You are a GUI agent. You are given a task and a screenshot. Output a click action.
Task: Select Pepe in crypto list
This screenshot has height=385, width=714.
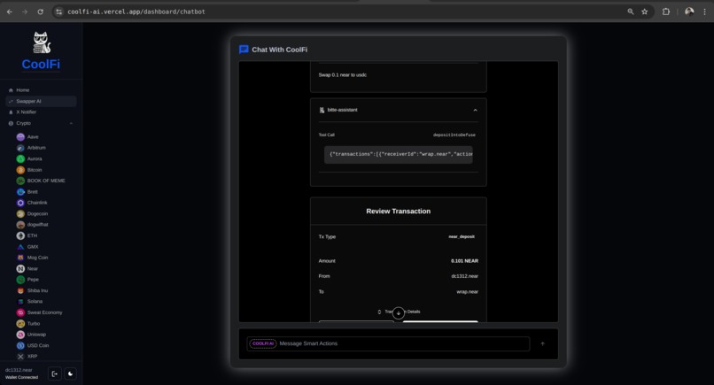33,280
